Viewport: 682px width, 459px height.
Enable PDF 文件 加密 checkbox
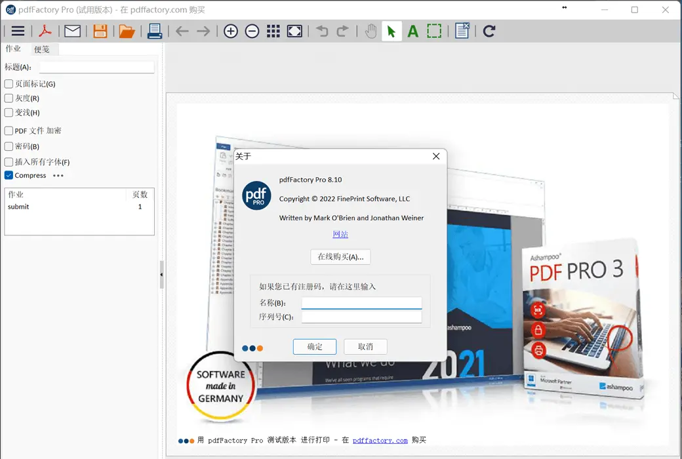(x=9, y=130)
